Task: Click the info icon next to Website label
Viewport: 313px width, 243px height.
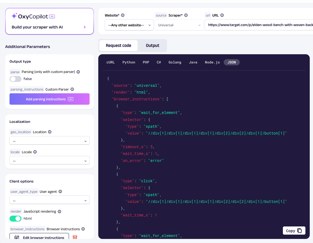Action: [123, 15]
